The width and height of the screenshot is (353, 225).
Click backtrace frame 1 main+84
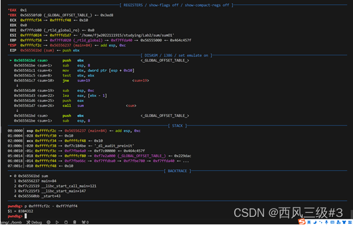click(35, 181)
